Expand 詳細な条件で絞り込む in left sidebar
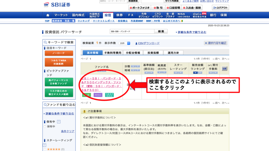 pyautogui.click(x=60, y=114)
